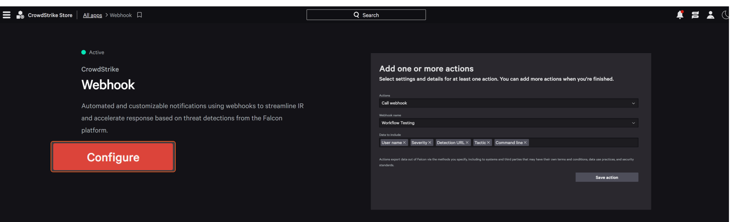Expand the Actions dropdown arrow

[633, 103]
